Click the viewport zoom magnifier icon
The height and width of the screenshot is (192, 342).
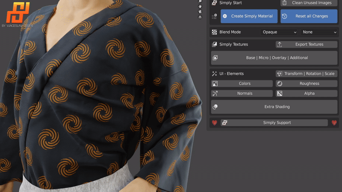(200, 2)
